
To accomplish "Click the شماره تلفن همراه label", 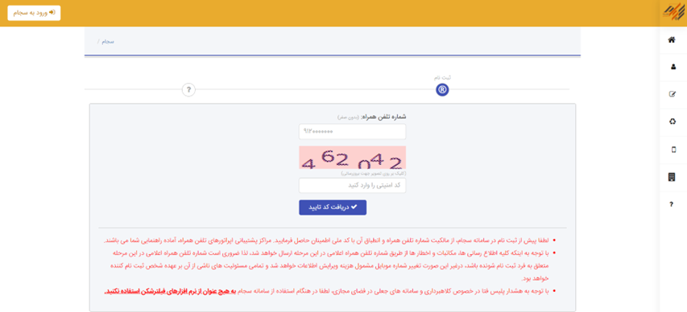I will point(383,117).
